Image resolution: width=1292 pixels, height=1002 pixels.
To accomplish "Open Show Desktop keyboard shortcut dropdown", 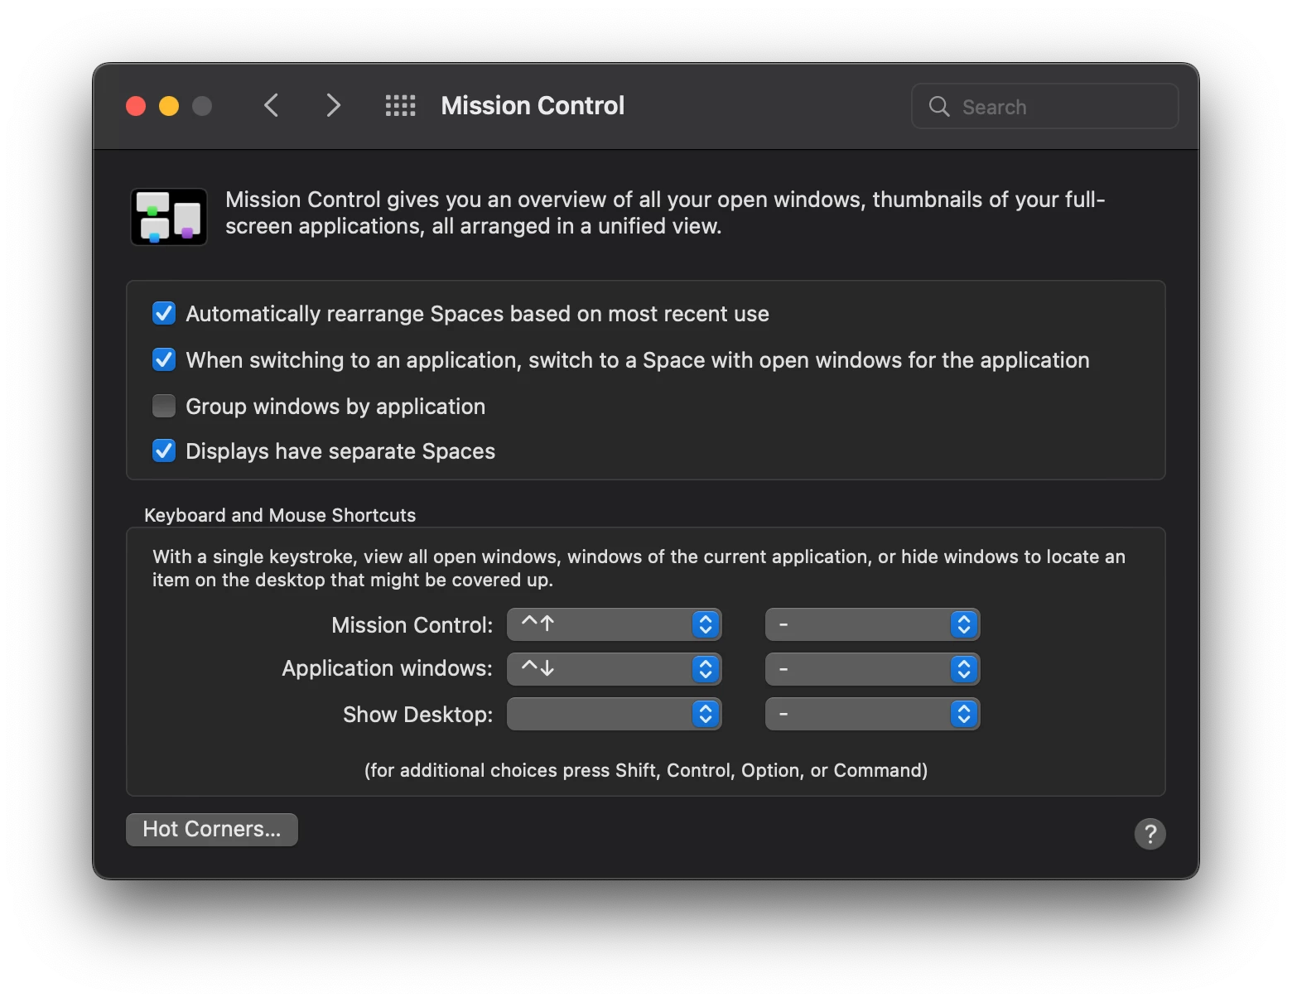I will click(x=614, y=714).
